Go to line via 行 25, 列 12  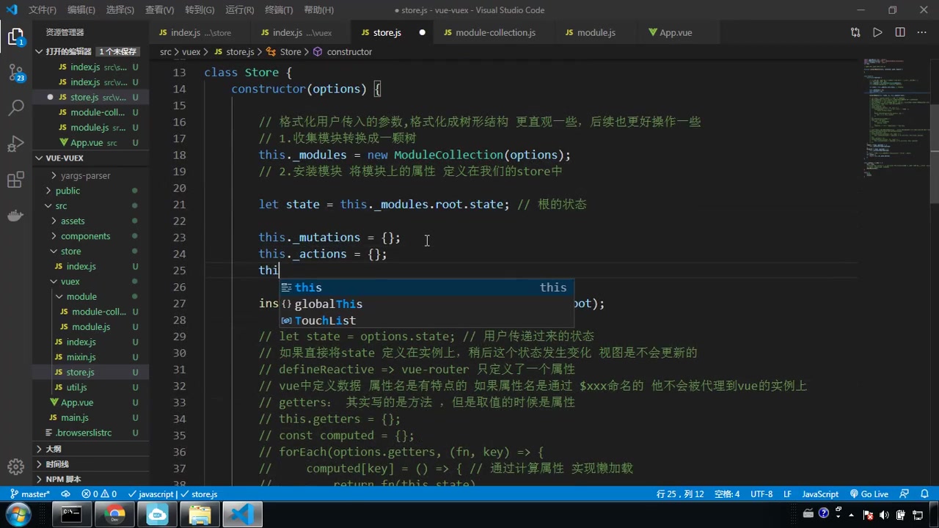pyautogui.click(x=680, y=494)
